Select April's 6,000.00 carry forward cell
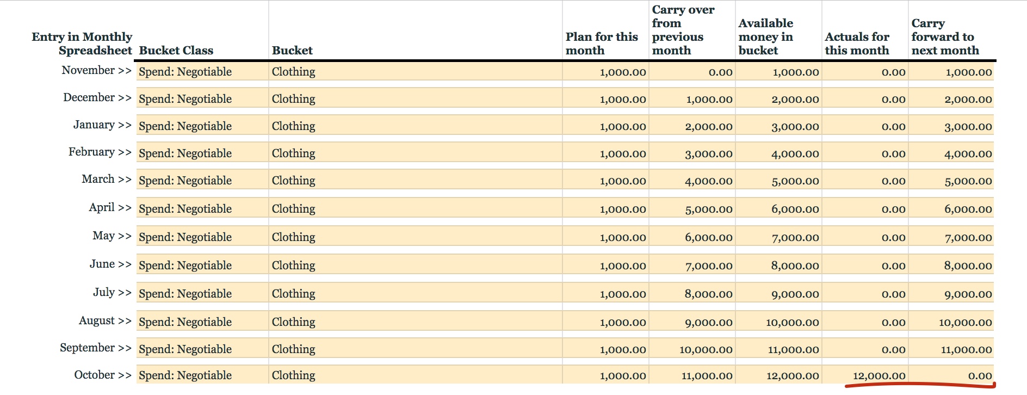The width and height of the screenshot is (1027, 395). pos(951,209)
